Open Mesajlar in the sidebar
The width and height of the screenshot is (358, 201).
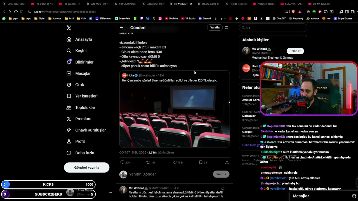click(79, 73)
